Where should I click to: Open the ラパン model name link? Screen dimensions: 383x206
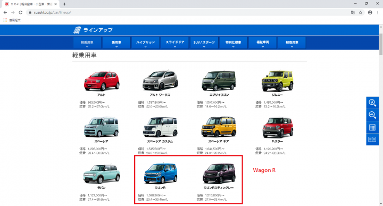pos(102,188)
